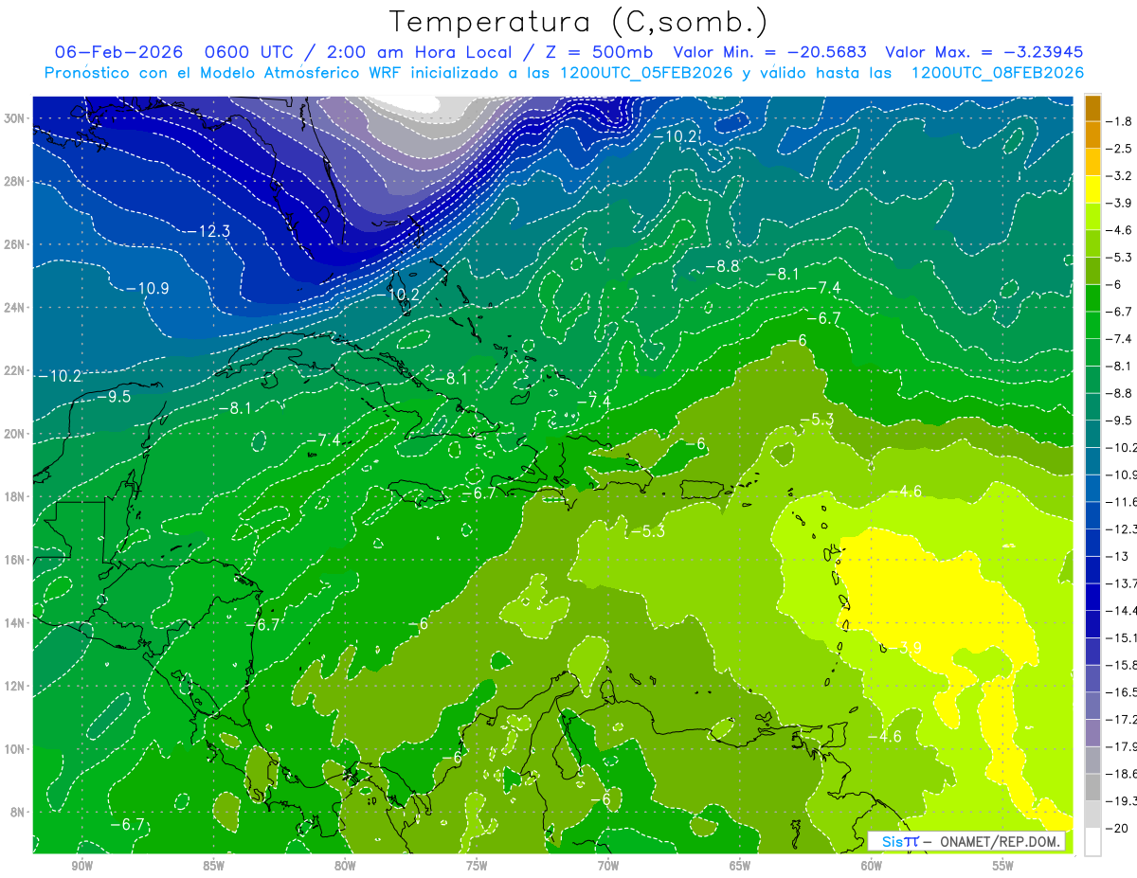The width and height of the screenshot is (1137, 878).
Task: Click the colorbar tick label "-16.5"
Action: [1122, 691]
